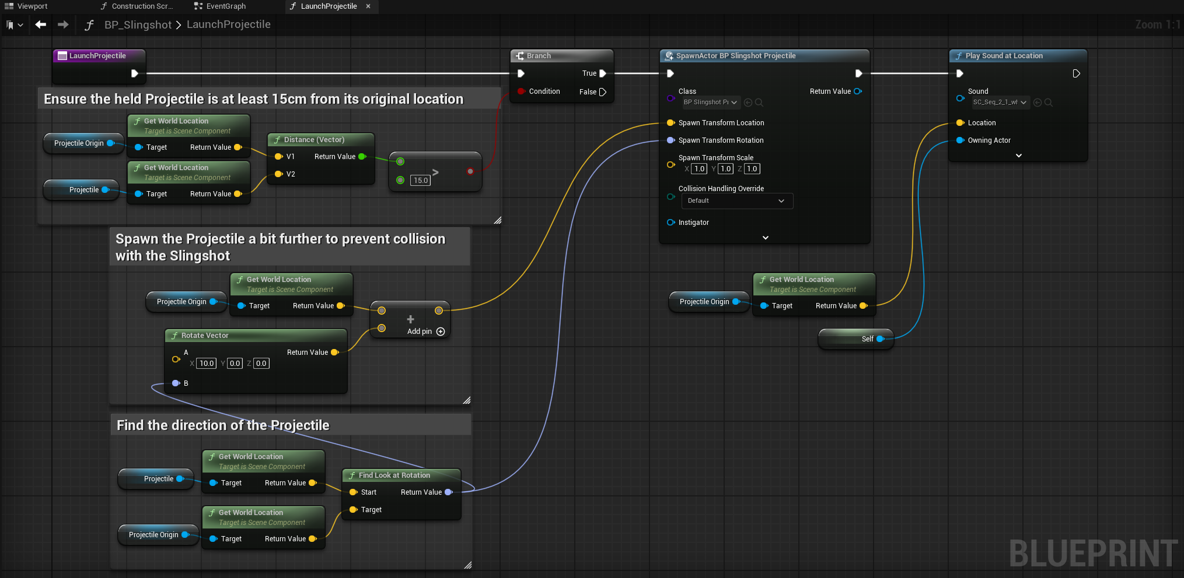Close the LaunchProjectile tab
The width and height of the screenshot is (1184, 578).
tap(368, 6)
